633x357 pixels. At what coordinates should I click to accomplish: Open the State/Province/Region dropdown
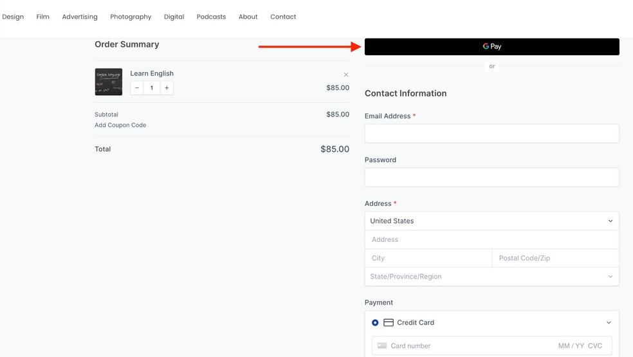coord(491,277)
